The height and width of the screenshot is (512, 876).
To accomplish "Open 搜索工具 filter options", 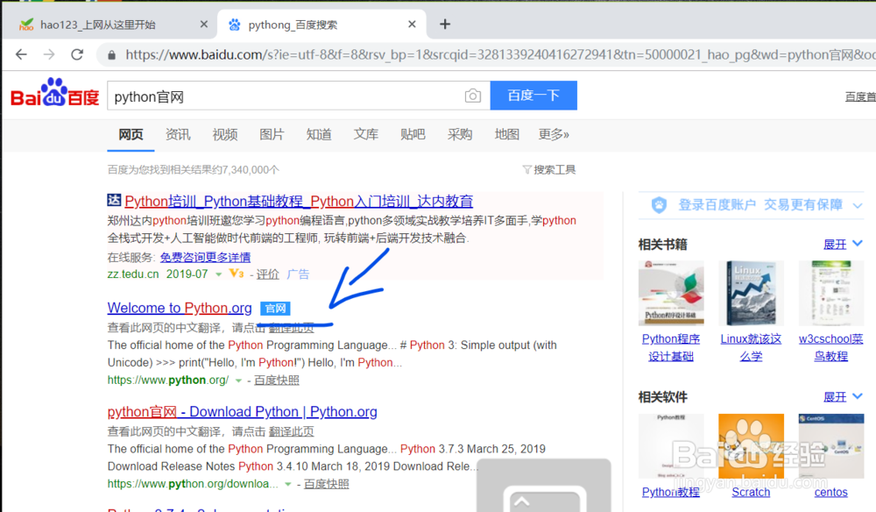I will (x=549, y=169).
